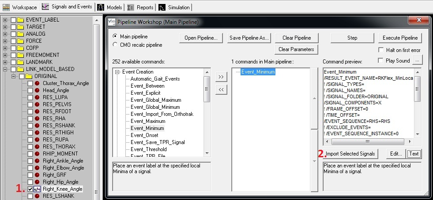Click the Simulation tab icon
This screenshot has width=433, height=200.
(162, 7)
